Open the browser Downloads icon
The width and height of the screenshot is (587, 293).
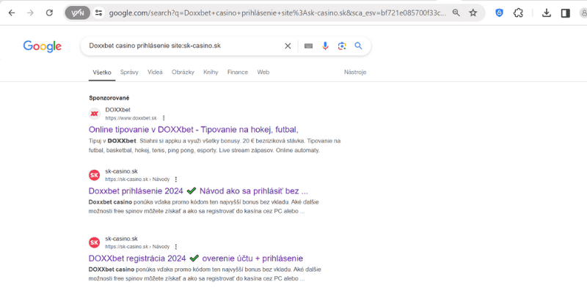pos(546,12)
